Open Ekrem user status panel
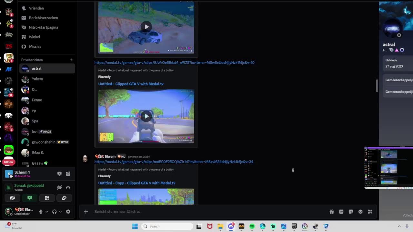The height and width of the screenshot is (232, 413). coord(19,211)
